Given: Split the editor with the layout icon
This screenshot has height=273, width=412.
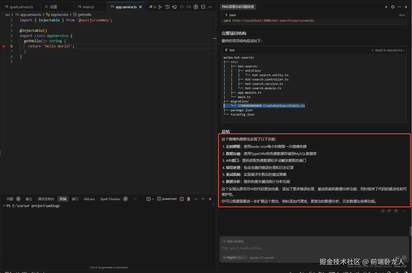Looking at the screenshot, I should coord(203,7).
